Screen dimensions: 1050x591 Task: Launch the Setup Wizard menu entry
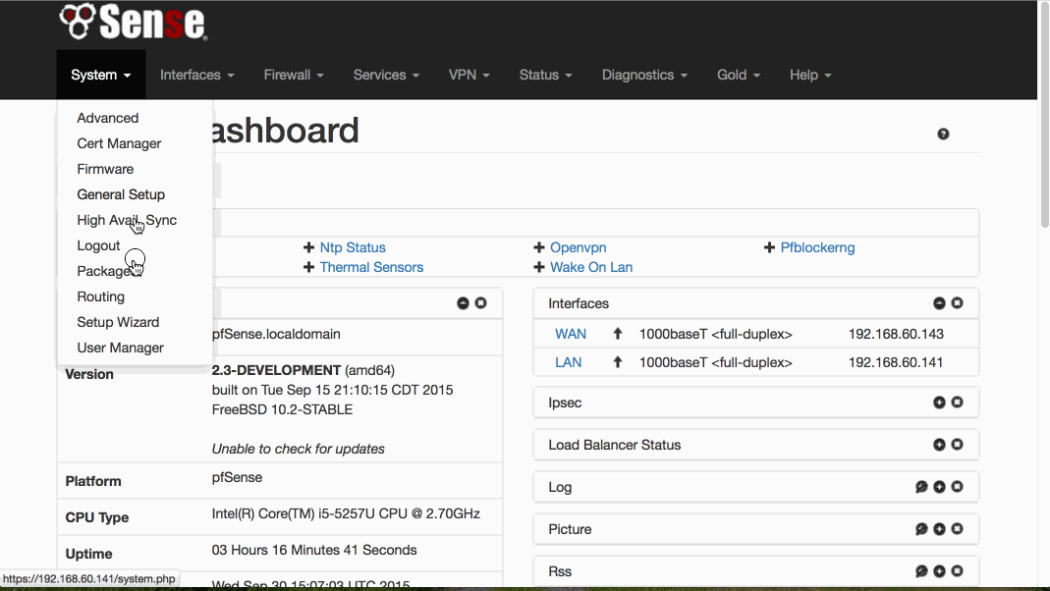[118, 322]
